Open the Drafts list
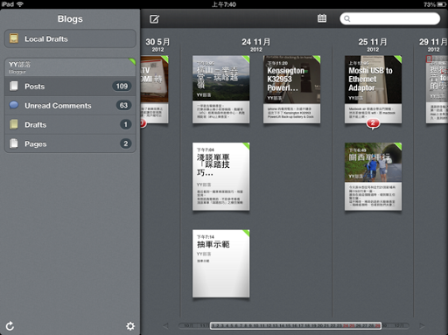 pyautogui.click(x=70, y=125)
